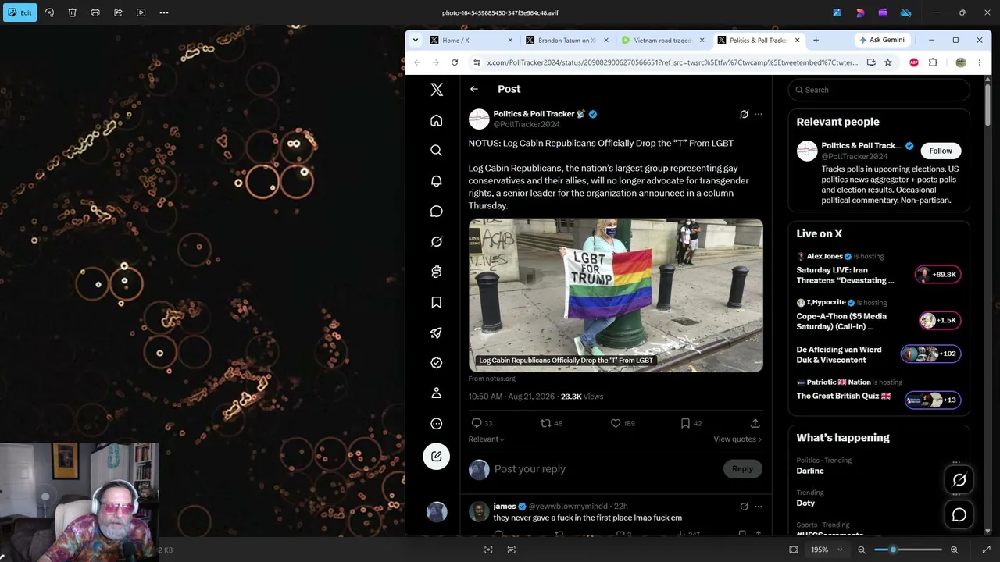Open Bookmarks in the X sidebar
Viewport: 1000px width, 562px height.
[x=437, y=303]
